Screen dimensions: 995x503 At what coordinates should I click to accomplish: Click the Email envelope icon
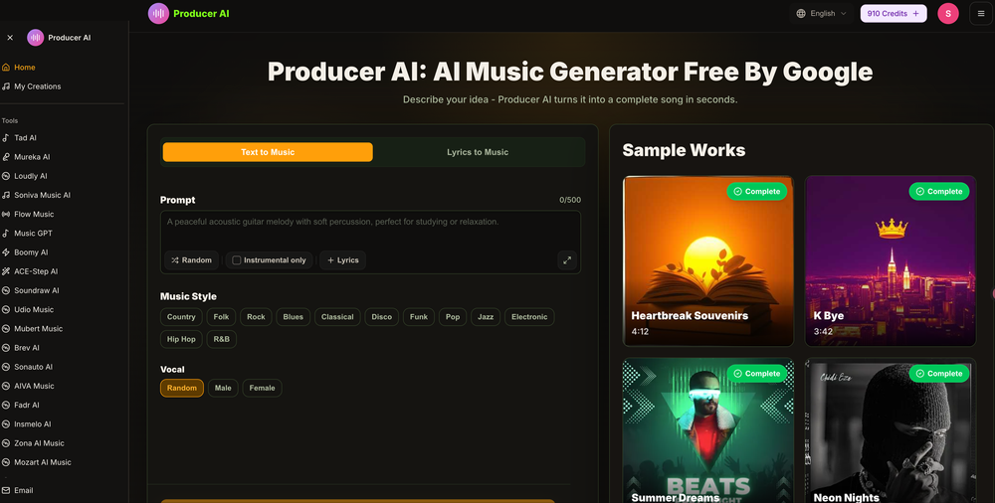tap(6, 490)
